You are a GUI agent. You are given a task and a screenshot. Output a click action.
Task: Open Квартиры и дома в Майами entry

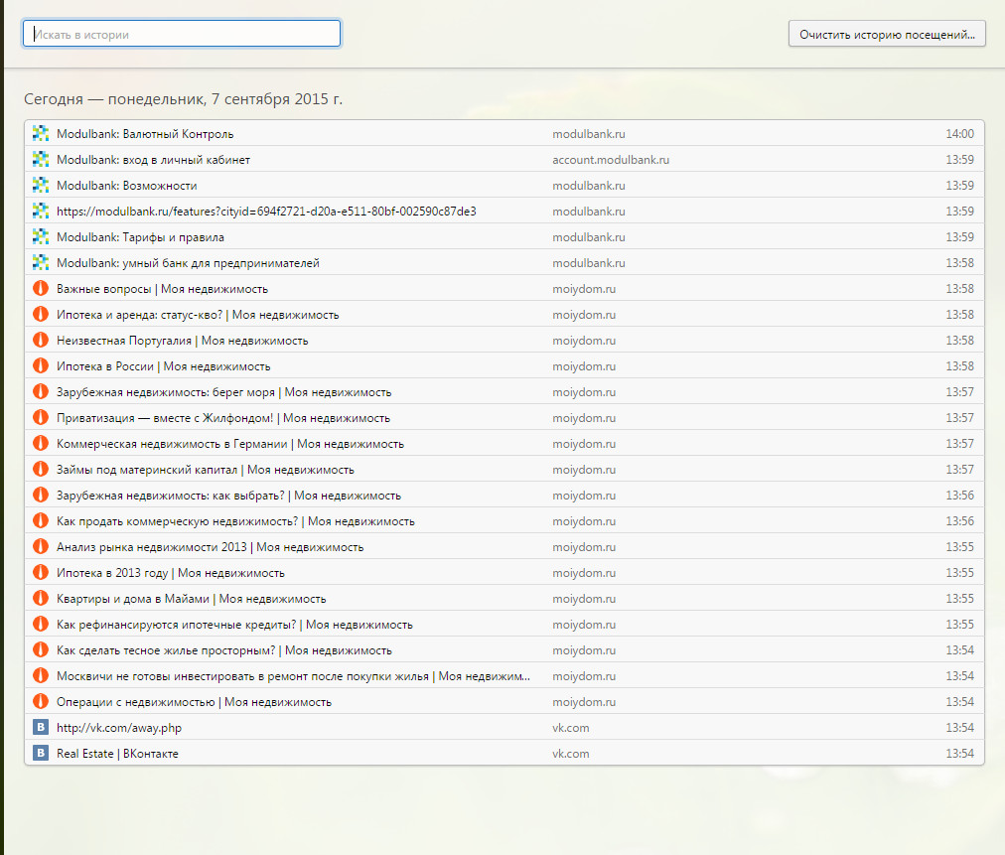click(191, 599)
